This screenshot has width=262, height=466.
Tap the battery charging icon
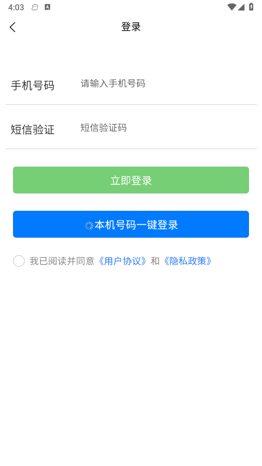click(x=251, y=7)
